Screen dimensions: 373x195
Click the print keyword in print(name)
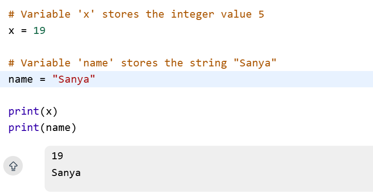[23, 127]
